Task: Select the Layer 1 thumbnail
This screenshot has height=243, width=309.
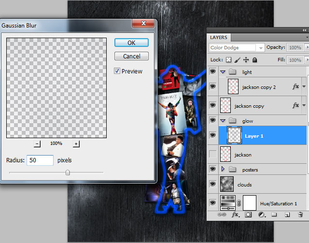Action: (234, 135)
